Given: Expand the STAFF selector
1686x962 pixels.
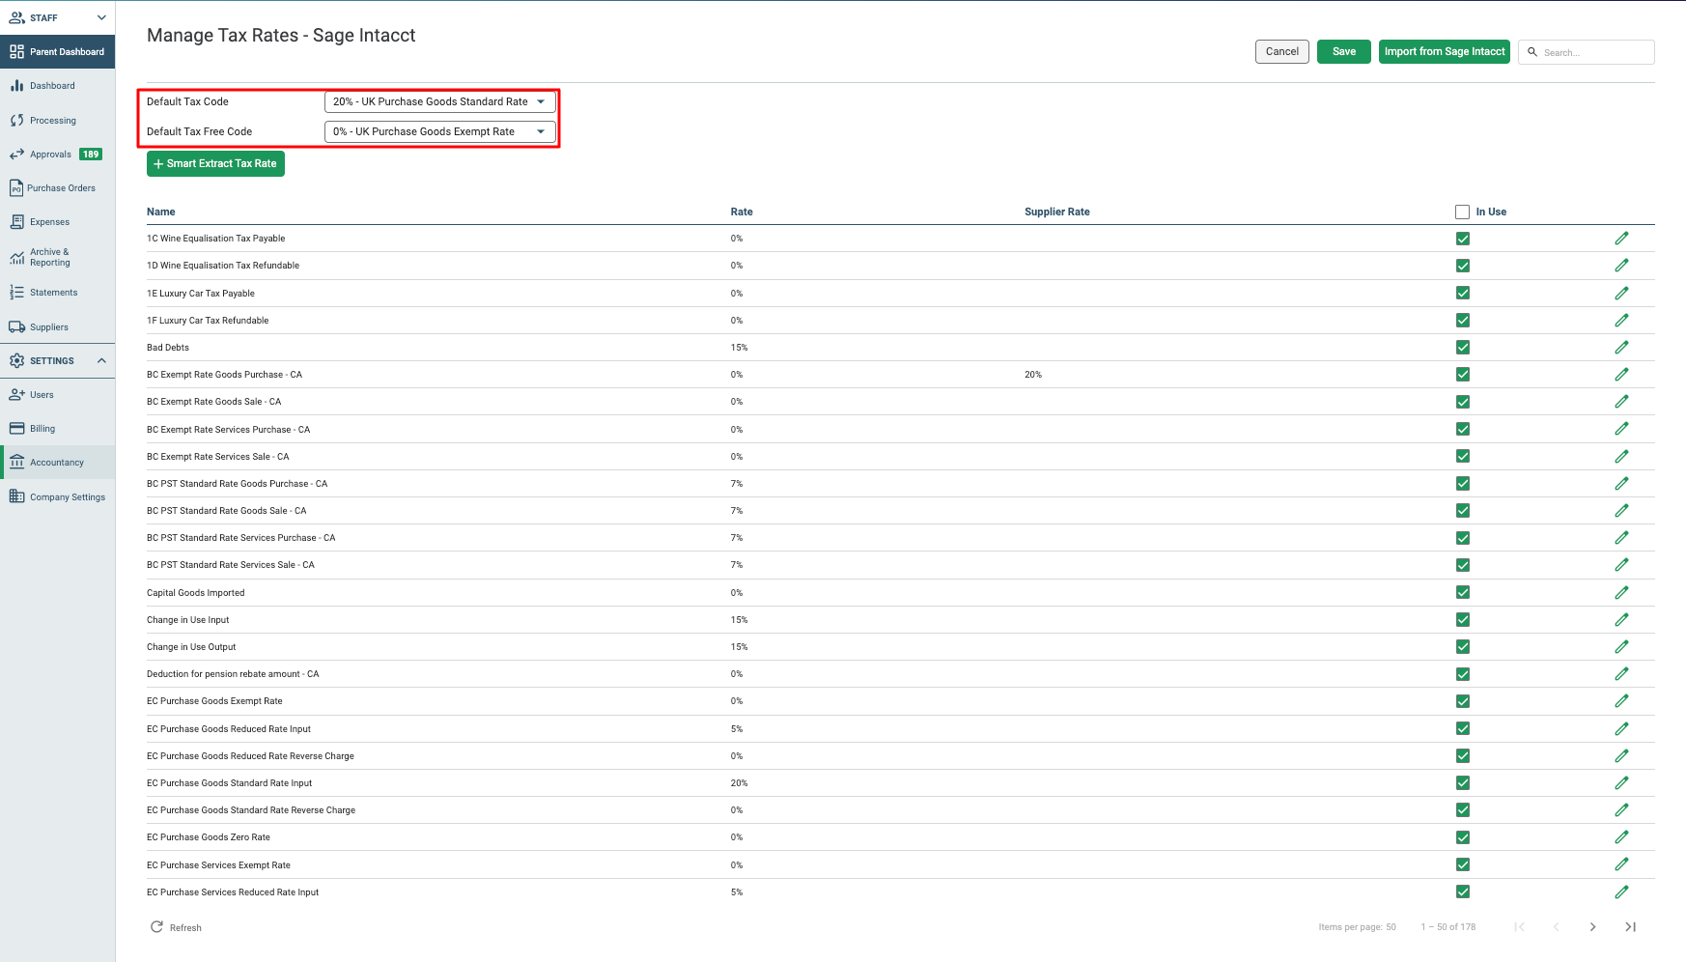Looking at the screenshot, I should [x=57, y=17].
